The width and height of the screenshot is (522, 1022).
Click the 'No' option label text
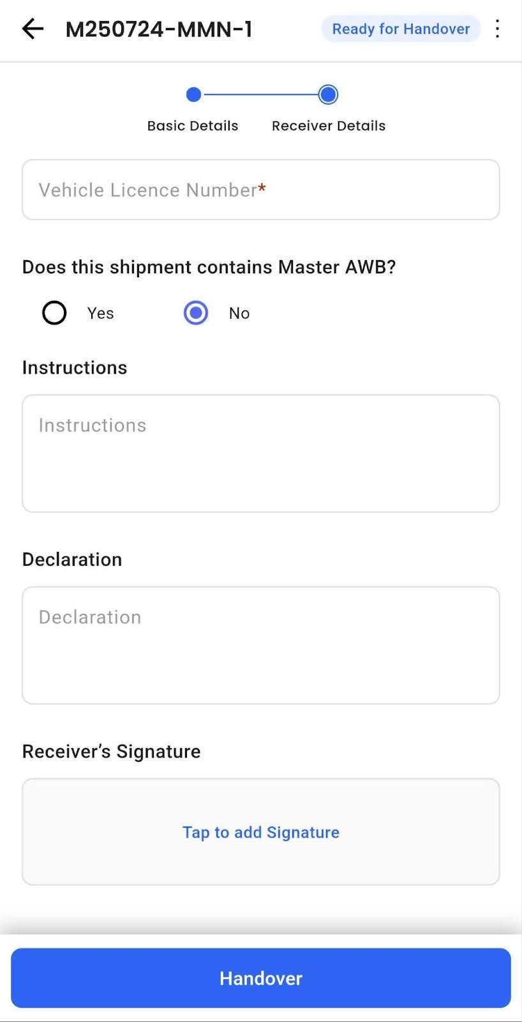pos(239,313)
